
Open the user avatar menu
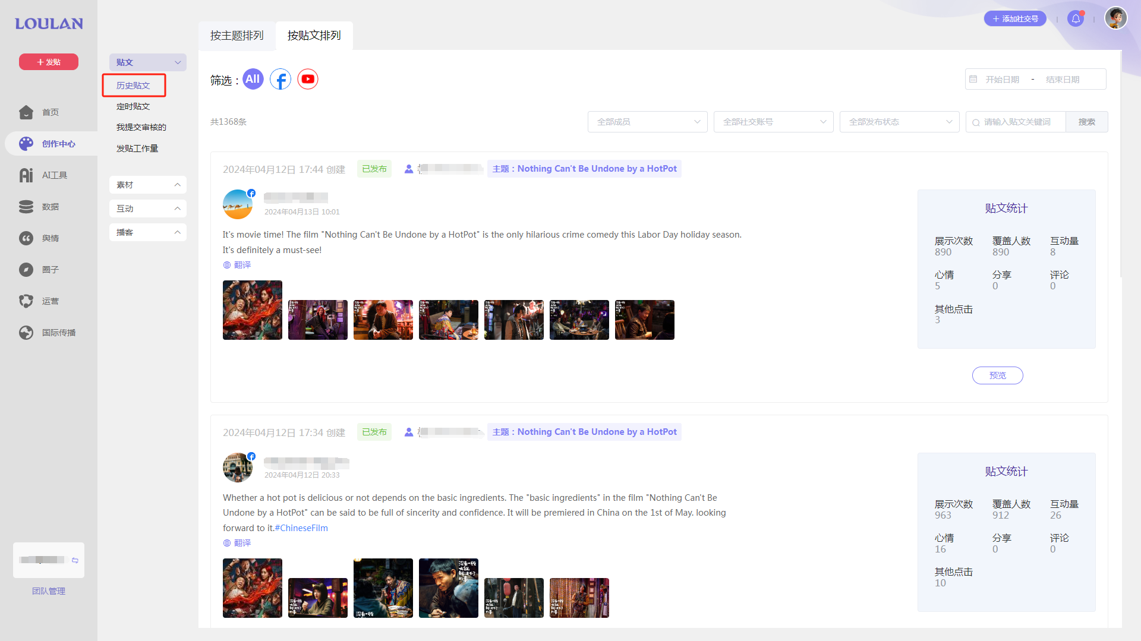point(1115,18)
